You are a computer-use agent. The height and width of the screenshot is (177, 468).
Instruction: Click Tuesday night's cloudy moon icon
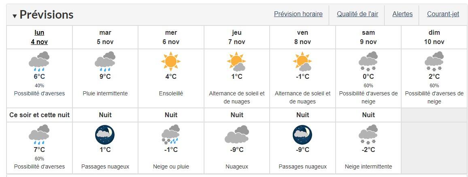(105, 135)
